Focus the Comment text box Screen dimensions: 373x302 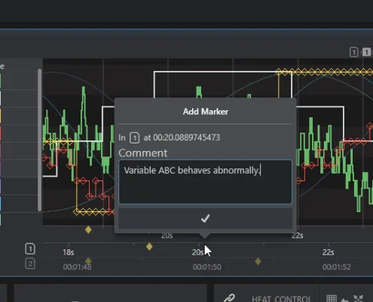[x=205, y=182]
